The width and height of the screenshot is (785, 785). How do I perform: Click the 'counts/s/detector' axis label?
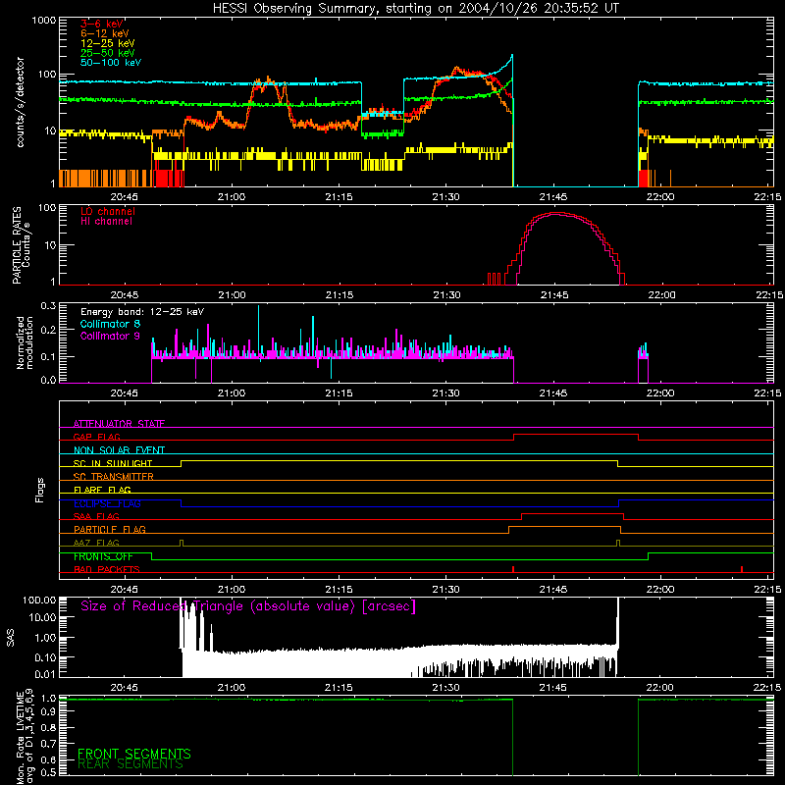tap(20, 102)
